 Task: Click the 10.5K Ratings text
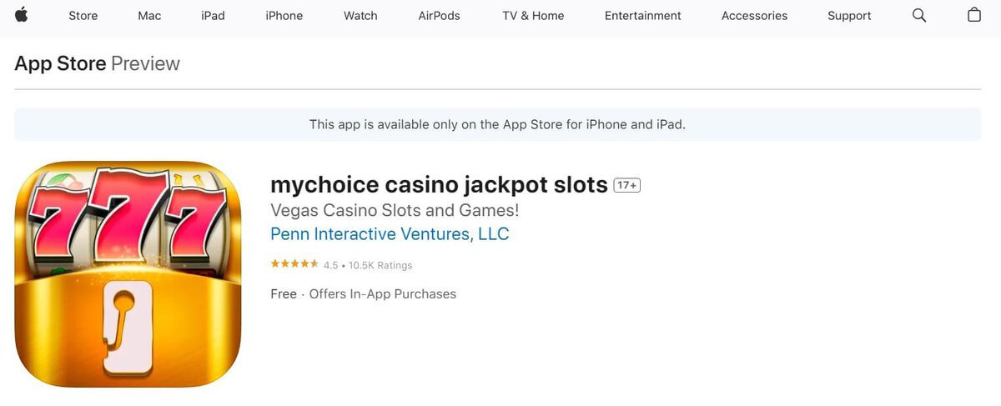pyautogui.click(x=380, y=265)
